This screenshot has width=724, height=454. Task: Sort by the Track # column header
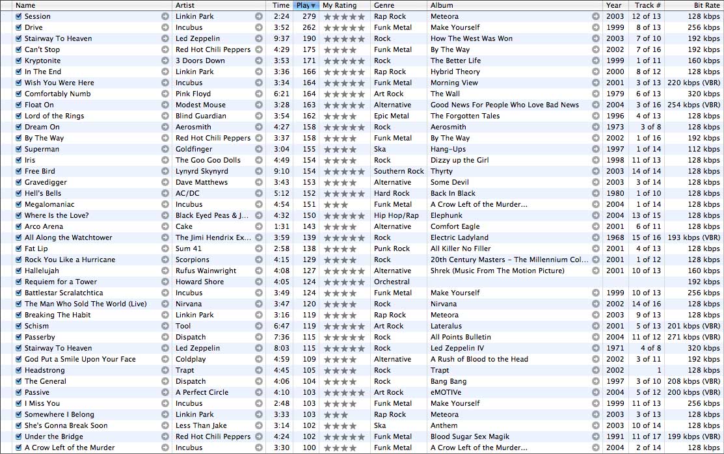pyautogui.click(x=646, y=5)
